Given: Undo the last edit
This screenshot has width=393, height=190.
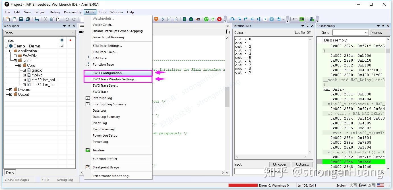Looking at the screenshot, I should coord(67,19).
